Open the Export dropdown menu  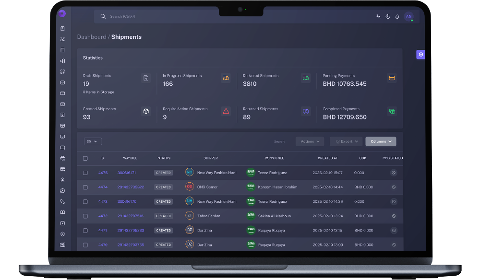point(346,141)
